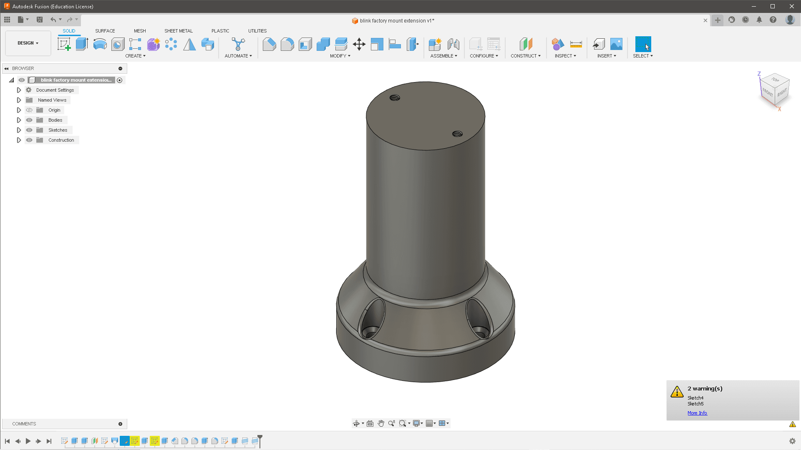Select the Create Sketch tool

(64, 44)
